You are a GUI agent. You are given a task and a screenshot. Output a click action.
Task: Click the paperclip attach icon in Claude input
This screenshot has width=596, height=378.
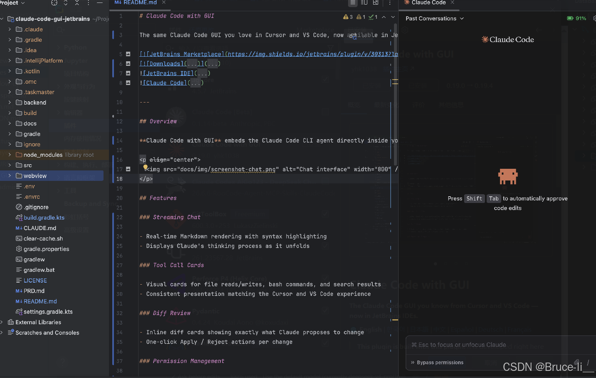pyautogui.click(x=576, y=362)
